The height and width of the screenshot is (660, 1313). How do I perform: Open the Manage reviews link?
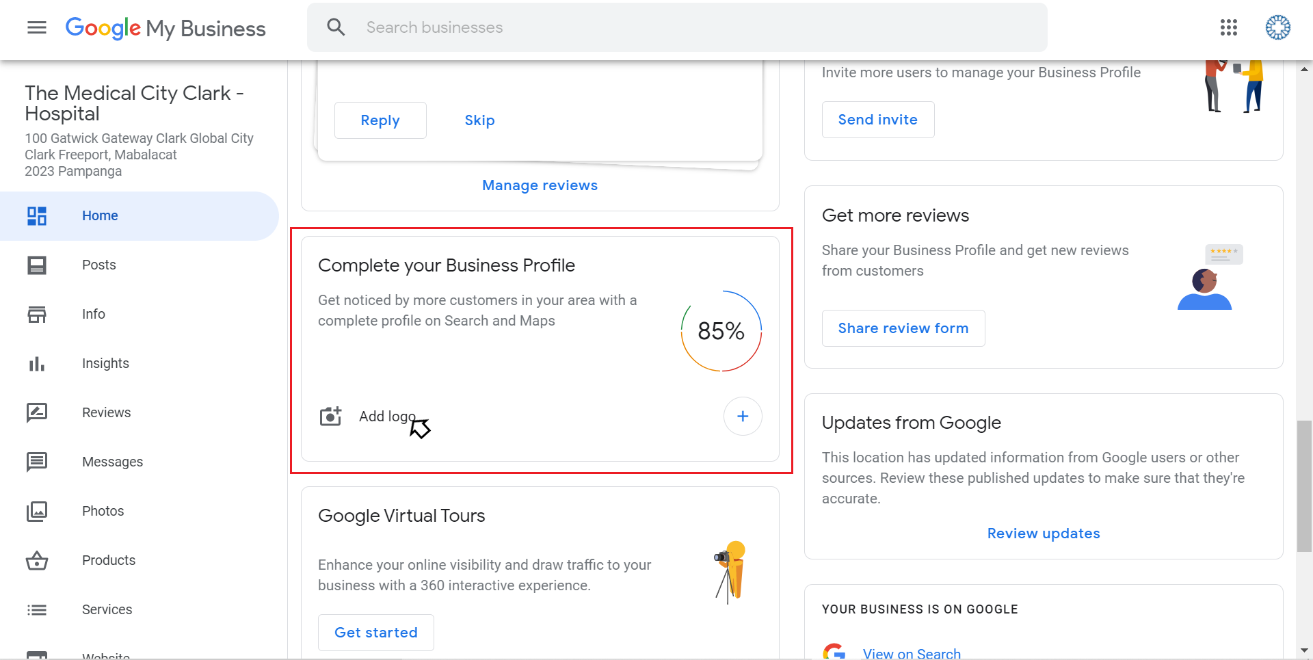point(540,185)
